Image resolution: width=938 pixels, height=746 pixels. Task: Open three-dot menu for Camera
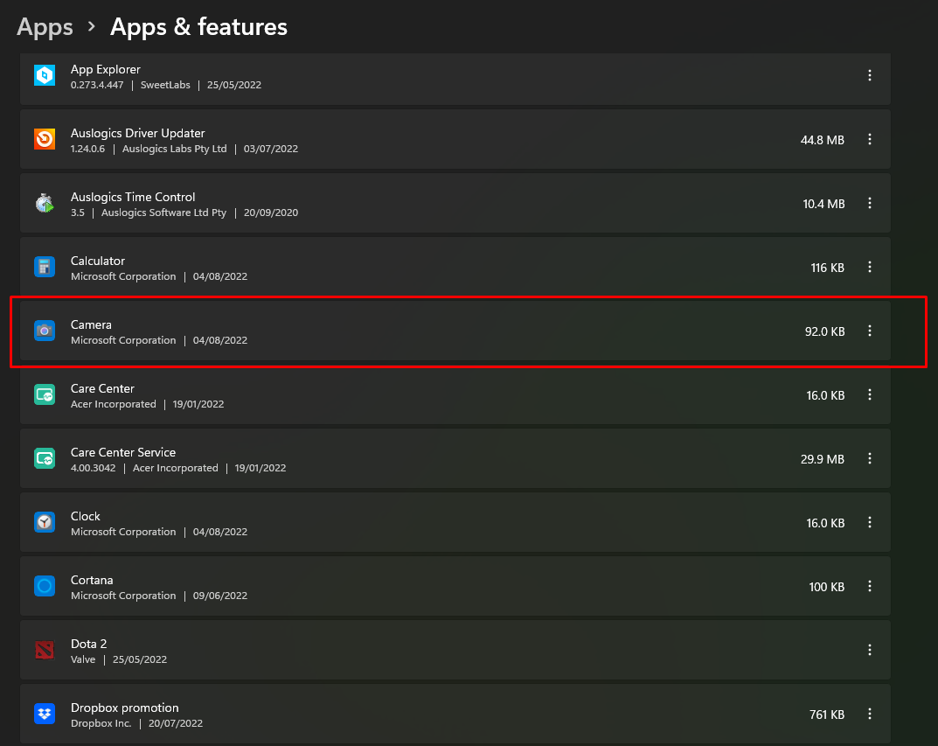point(869,331)
